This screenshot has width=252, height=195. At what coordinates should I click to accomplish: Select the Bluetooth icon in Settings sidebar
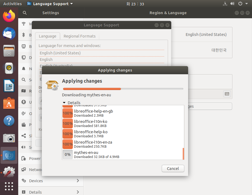pos(24,35)
